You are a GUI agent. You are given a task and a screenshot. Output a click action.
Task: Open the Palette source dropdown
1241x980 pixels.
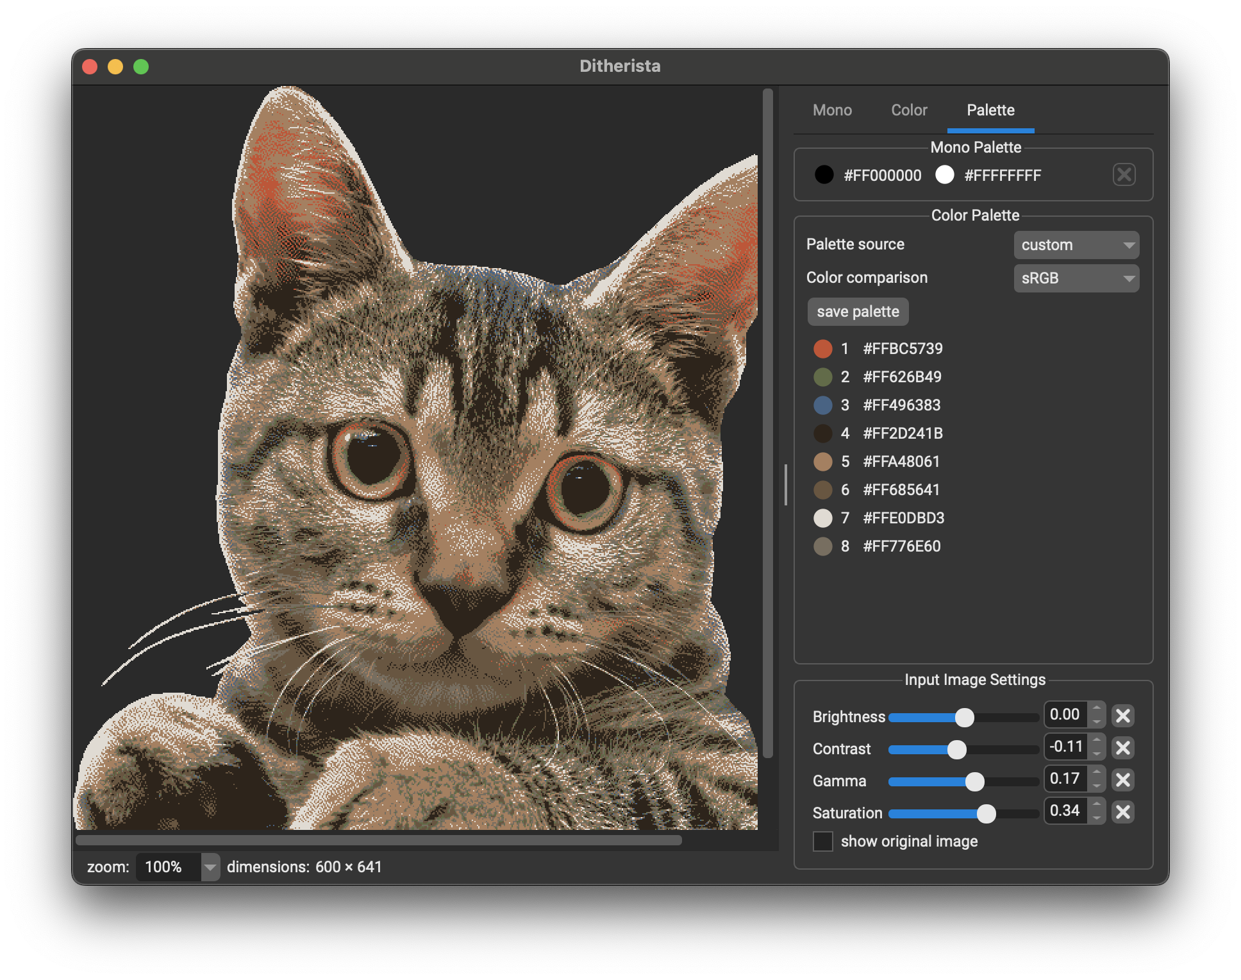(x=1076, y=245)
